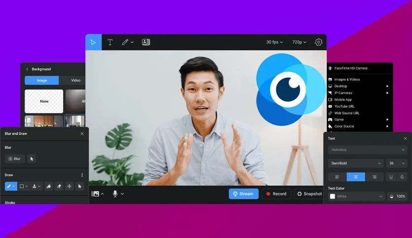Toggle strikethrough formatting in the Text panel
Image resolution: width=412 pixels, height=238 pixels.
click(x=402, y=177)
